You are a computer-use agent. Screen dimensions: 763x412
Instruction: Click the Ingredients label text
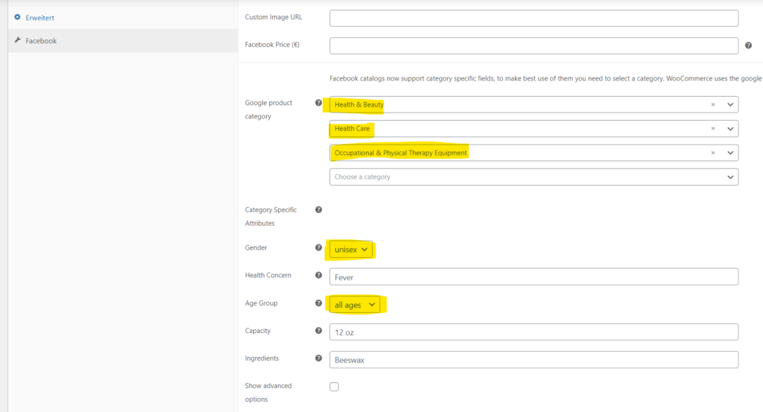[262, 358]
